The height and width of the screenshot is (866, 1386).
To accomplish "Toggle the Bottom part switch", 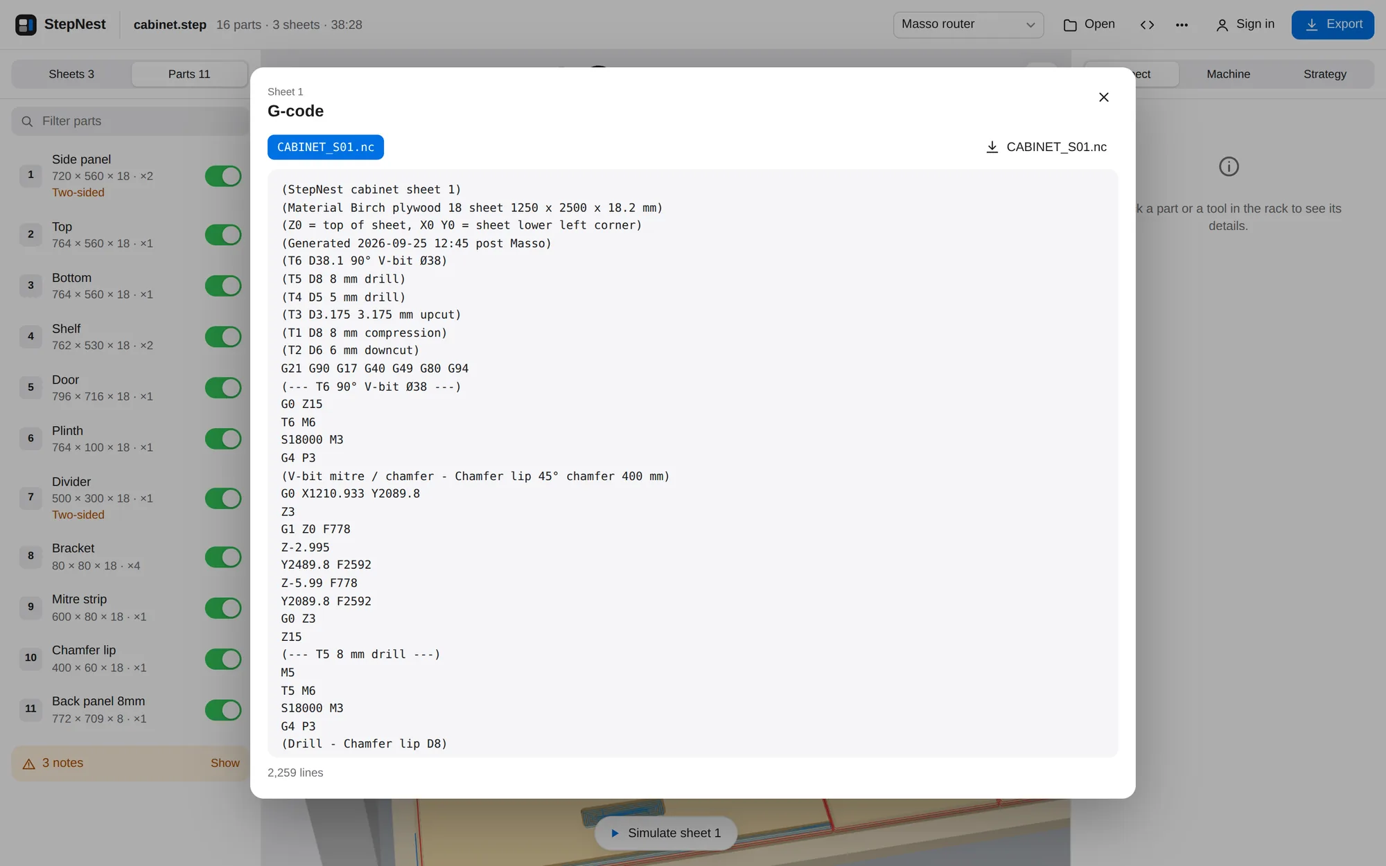I will pyautogui.click(x=223, y=285).
